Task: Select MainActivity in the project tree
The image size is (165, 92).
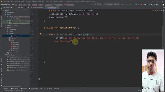Action: point(15,19)
